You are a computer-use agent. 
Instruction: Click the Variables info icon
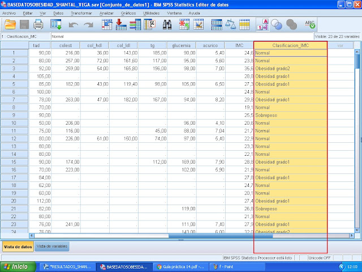tap(135, 24)
